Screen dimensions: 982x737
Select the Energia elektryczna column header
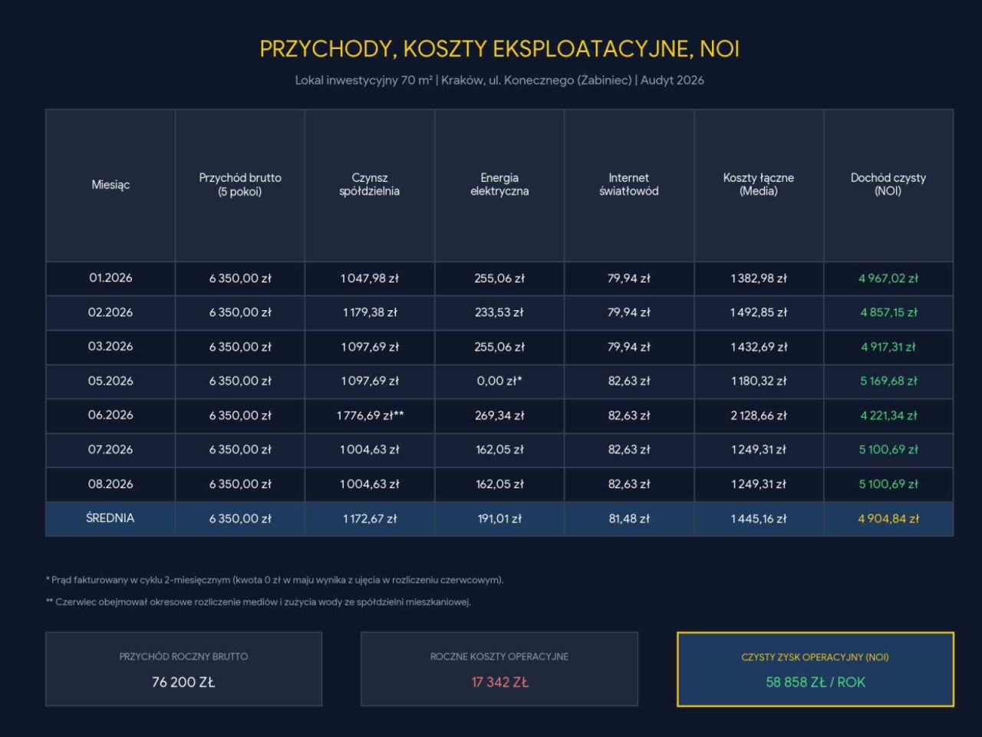tap(499, 185)
